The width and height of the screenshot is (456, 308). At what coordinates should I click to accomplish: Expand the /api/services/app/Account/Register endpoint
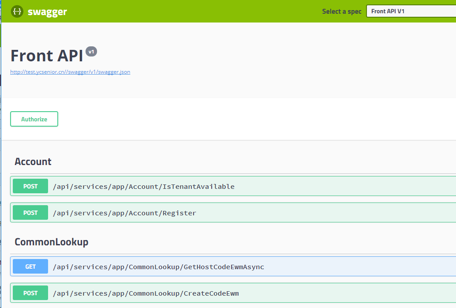(124, 213)
